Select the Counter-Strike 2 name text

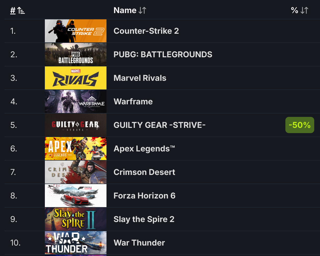click(x=146, y=31)
